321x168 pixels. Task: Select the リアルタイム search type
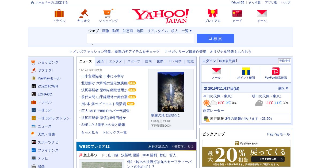[158, 31]
